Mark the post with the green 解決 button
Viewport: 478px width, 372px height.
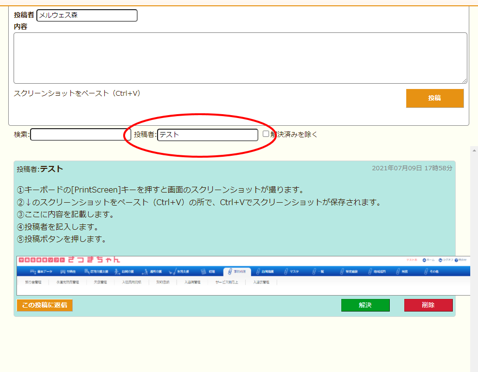coord(365,305)
